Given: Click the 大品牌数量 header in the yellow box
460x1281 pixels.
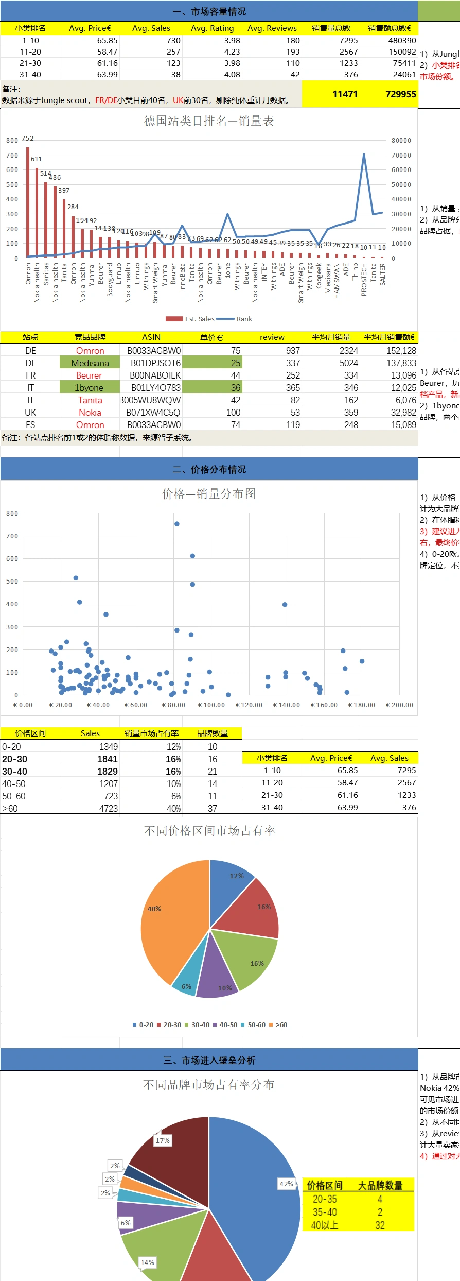Looking at the screenshot, I should point(380,1185).
